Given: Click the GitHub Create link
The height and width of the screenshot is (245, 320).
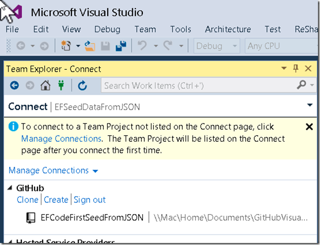Looking at the screenshot, I should point(56,200).
